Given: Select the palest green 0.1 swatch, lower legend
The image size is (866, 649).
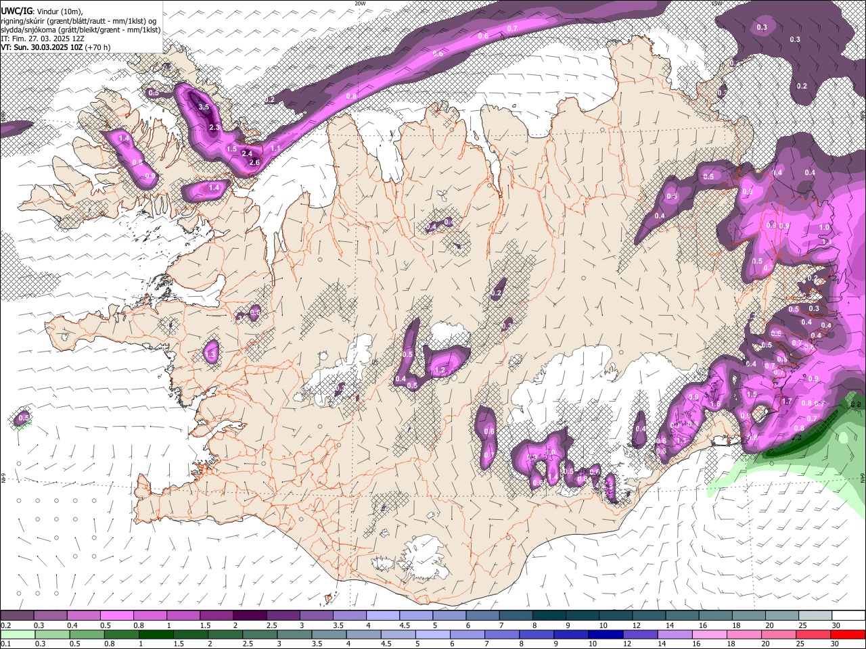Looking at the screenshot, I should (18, 634).
